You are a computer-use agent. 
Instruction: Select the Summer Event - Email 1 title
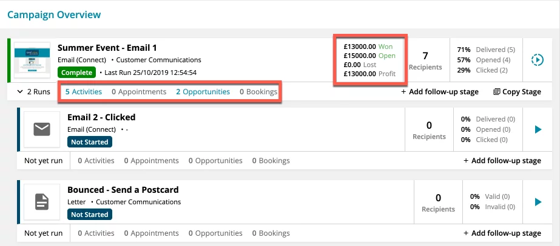107,48
